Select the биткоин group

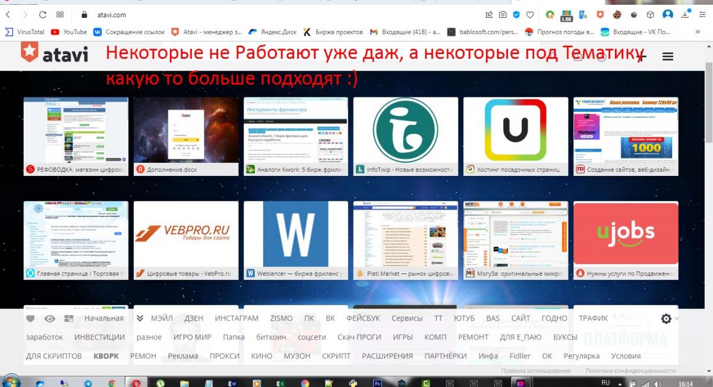(x=271, y=337)
